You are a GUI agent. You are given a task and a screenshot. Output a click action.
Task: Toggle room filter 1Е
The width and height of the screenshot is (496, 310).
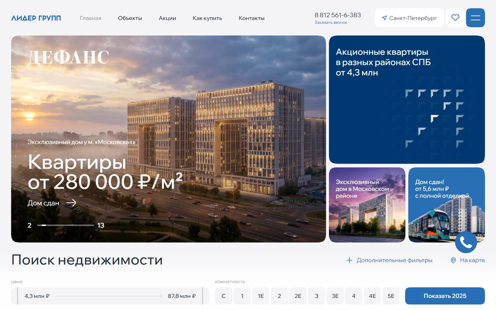pyautogui.click(x=261, y=296)
